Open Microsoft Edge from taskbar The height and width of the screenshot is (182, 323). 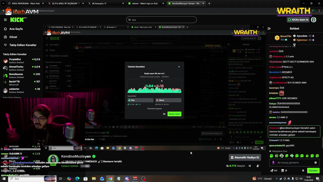pos(77,179)
